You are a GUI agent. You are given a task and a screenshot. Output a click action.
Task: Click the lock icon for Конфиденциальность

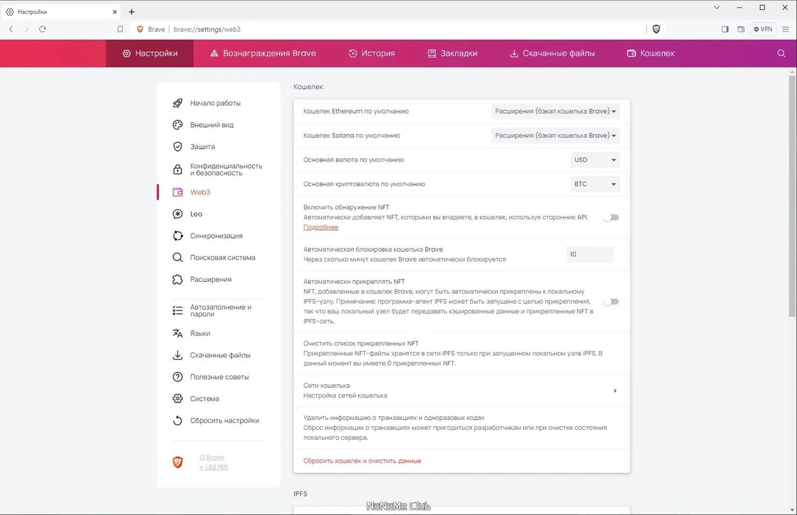(x=177, y=169)
